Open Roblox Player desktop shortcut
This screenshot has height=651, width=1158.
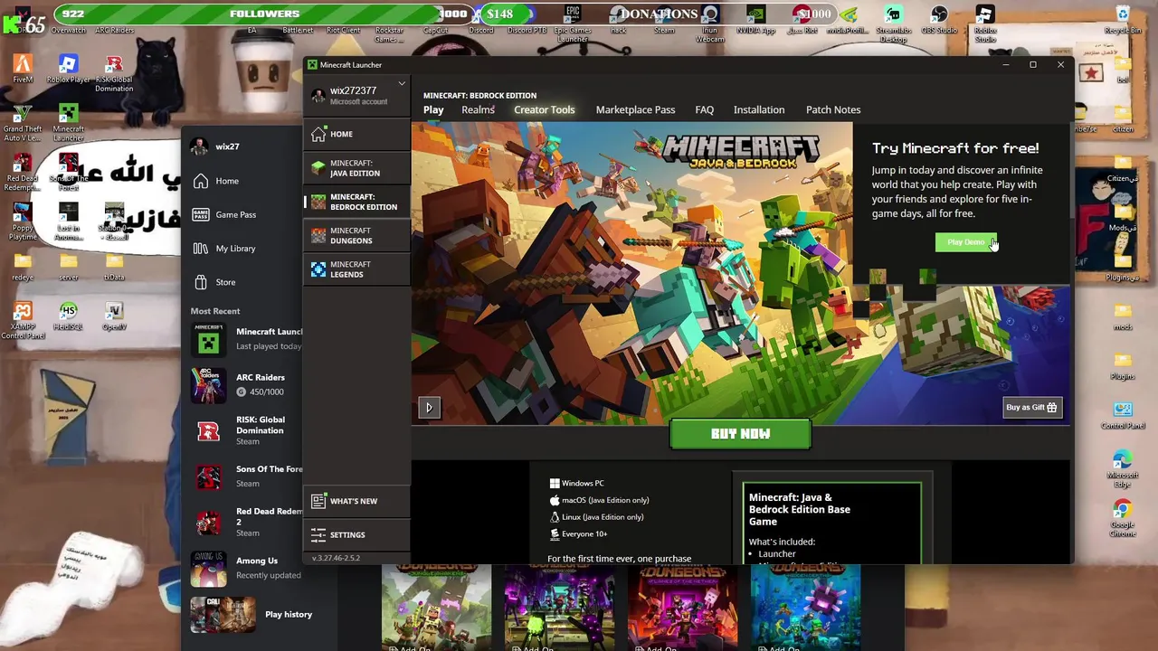click(68, 70)
